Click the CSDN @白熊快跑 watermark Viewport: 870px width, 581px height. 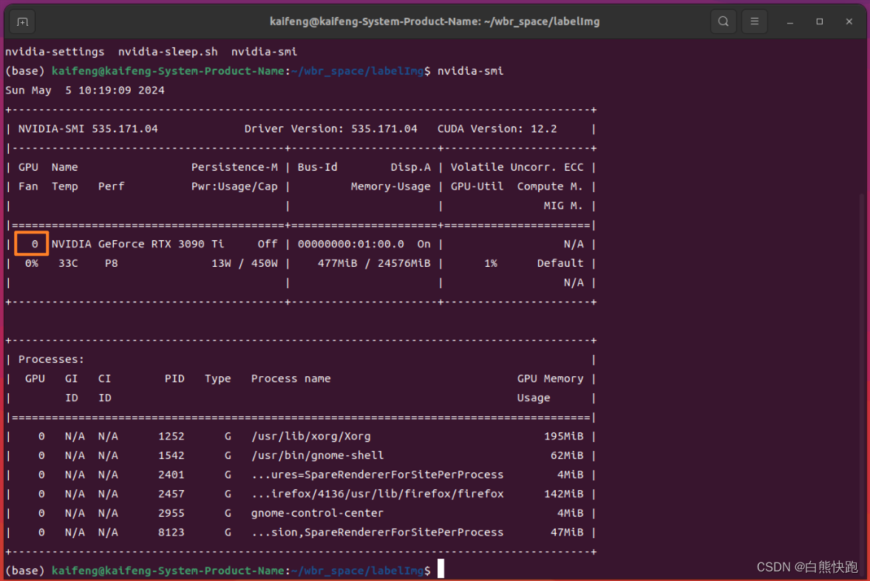click(806, 567)
